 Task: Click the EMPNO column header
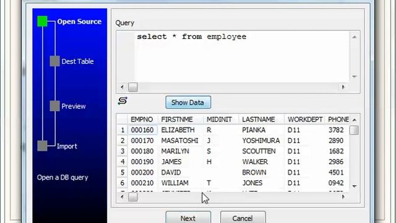[143, 120]
